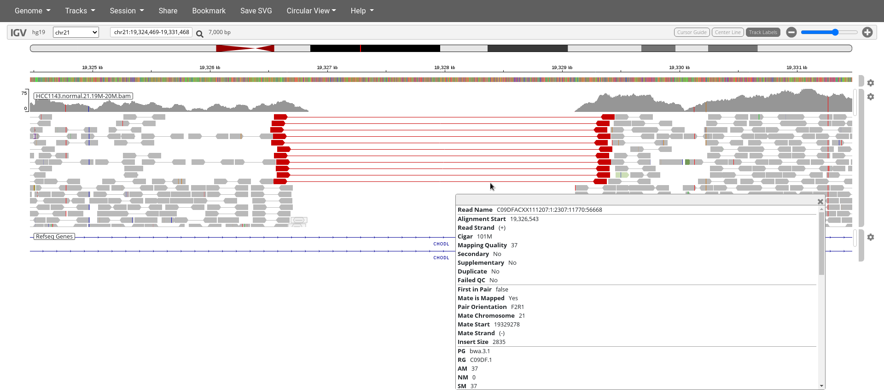Screen dimensions: 884x390
Task: Click the Mate Start value 19329278
Action: coord(506,324)
